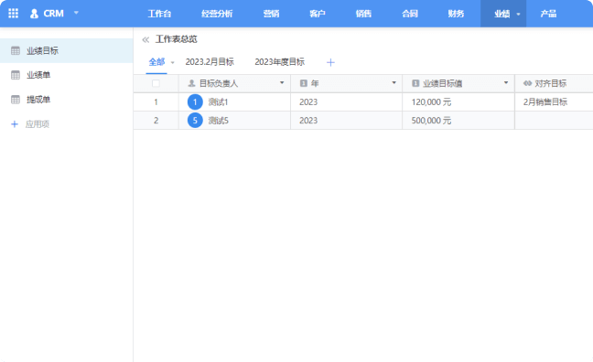The width and height of the screenshot is (593, 362).
Task: Click the 业绩目标 worksheet icon in sidebar
Action: 16,50
